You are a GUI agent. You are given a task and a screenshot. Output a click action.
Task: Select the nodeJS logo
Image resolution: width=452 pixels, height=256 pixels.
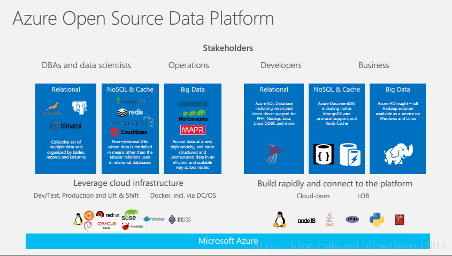(307, 221)
